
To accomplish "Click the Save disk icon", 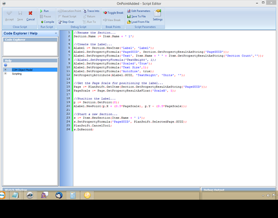I will [20, 16].
